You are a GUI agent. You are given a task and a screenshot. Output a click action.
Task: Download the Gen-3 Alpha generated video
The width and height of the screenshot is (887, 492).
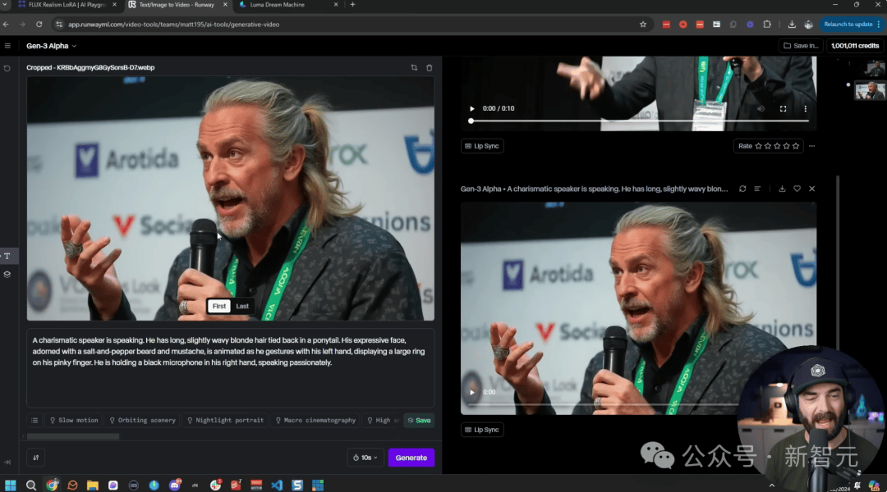click(x=782, y=189)
